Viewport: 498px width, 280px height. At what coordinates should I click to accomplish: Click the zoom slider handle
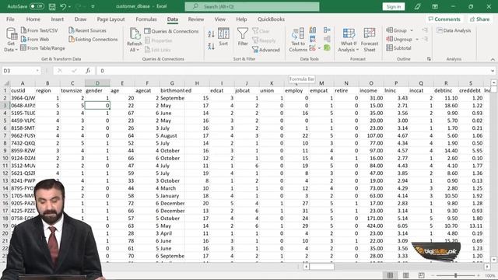(456, 275)
